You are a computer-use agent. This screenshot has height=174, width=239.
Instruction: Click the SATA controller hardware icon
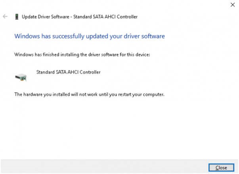21,76
